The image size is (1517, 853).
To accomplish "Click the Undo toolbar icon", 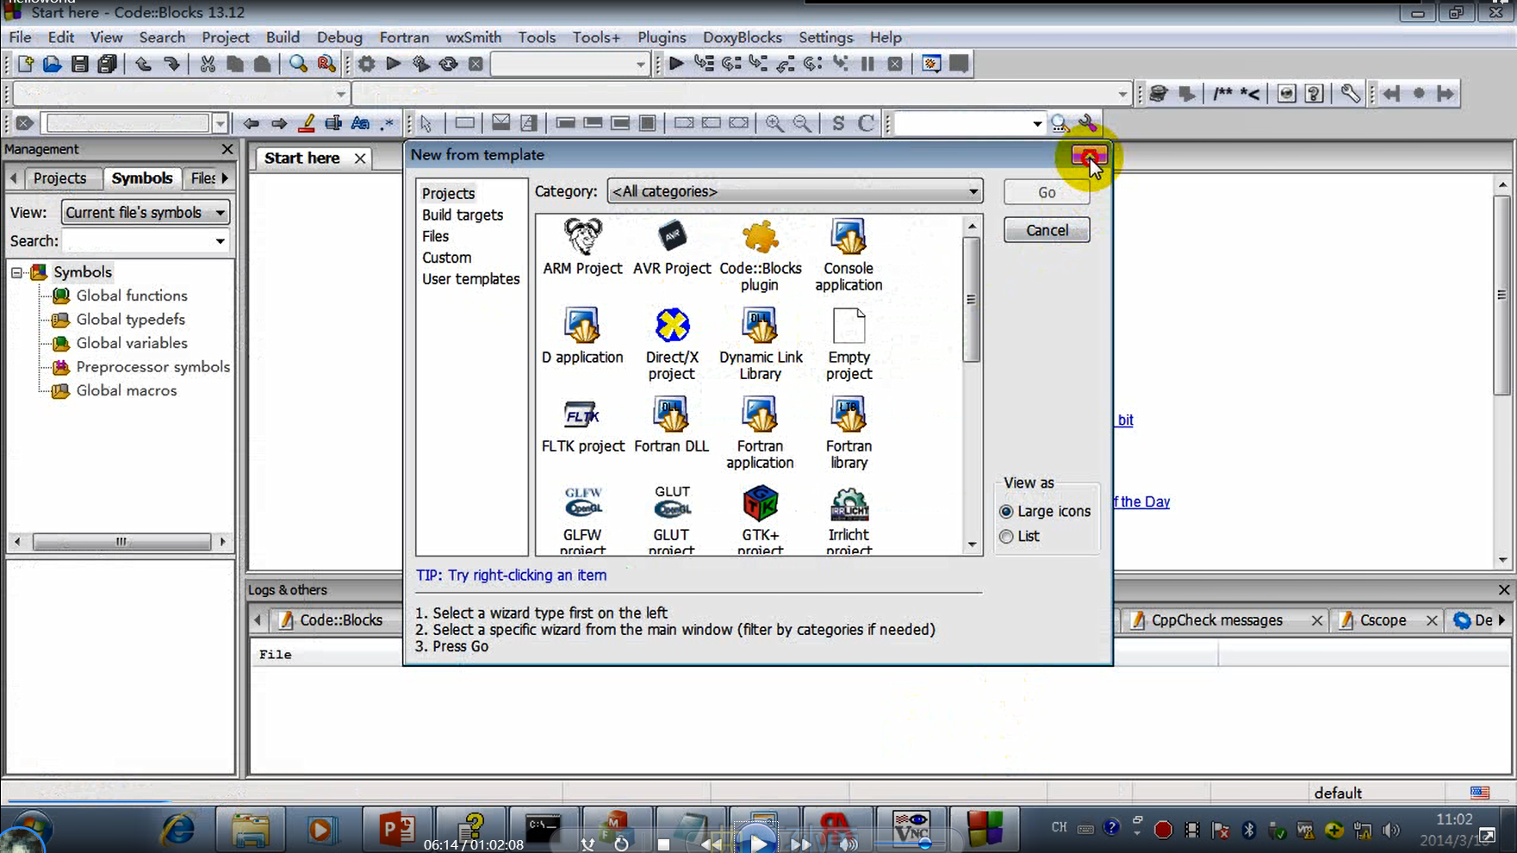I will 143,64.
